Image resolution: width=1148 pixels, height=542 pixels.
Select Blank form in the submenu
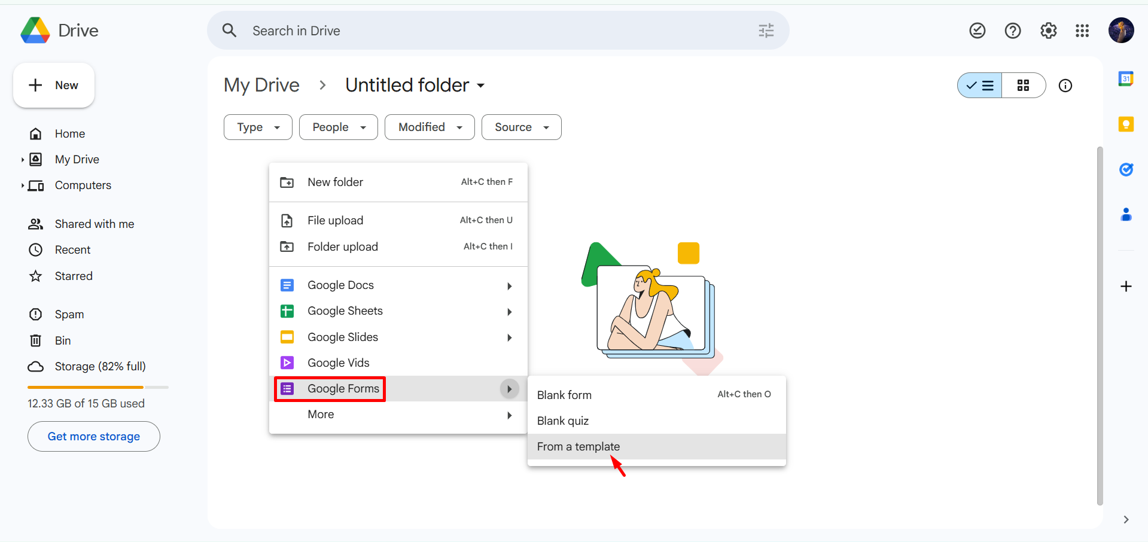pyautogui.click(x=657, y=395)
